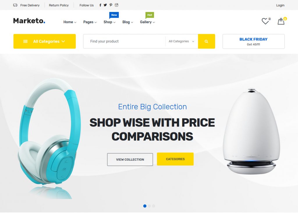Open the Facebook social icon
298x222 pixels.
click(x=100, y=5)
